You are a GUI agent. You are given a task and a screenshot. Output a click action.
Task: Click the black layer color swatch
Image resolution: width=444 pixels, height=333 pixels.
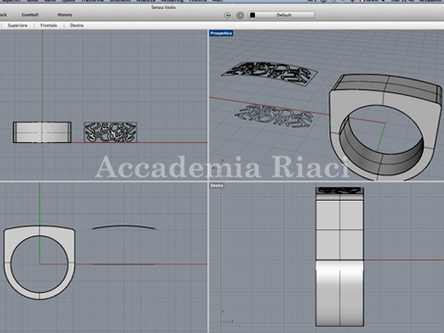[252, 15]
